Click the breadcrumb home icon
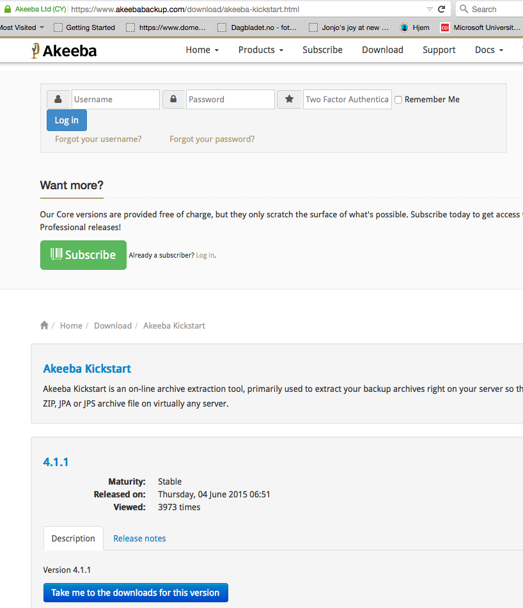 pos(44,325)
